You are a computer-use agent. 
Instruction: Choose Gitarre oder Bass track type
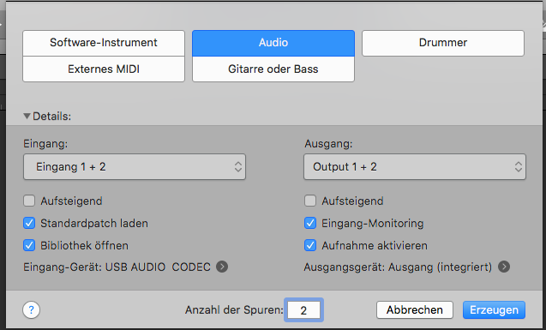273,69
